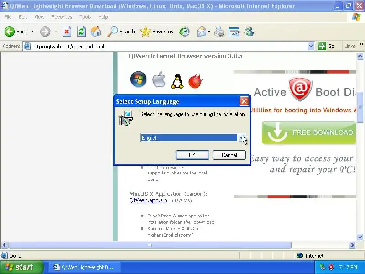Click the red flame platform icon

pyautogui.click(x=195, y=81)
